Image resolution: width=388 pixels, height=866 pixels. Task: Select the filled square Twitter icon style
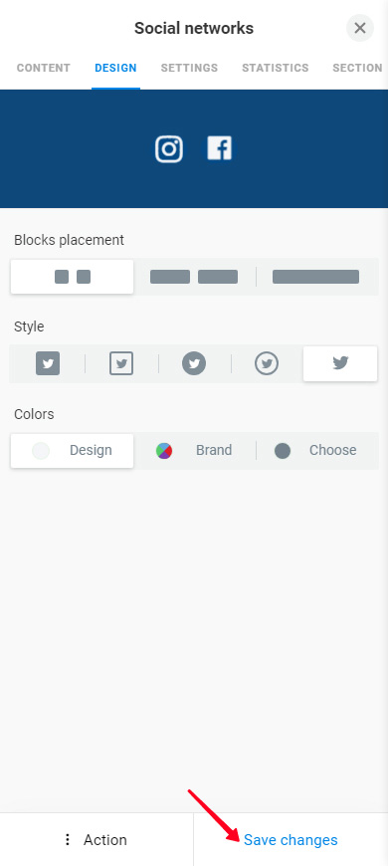[48, 364]
